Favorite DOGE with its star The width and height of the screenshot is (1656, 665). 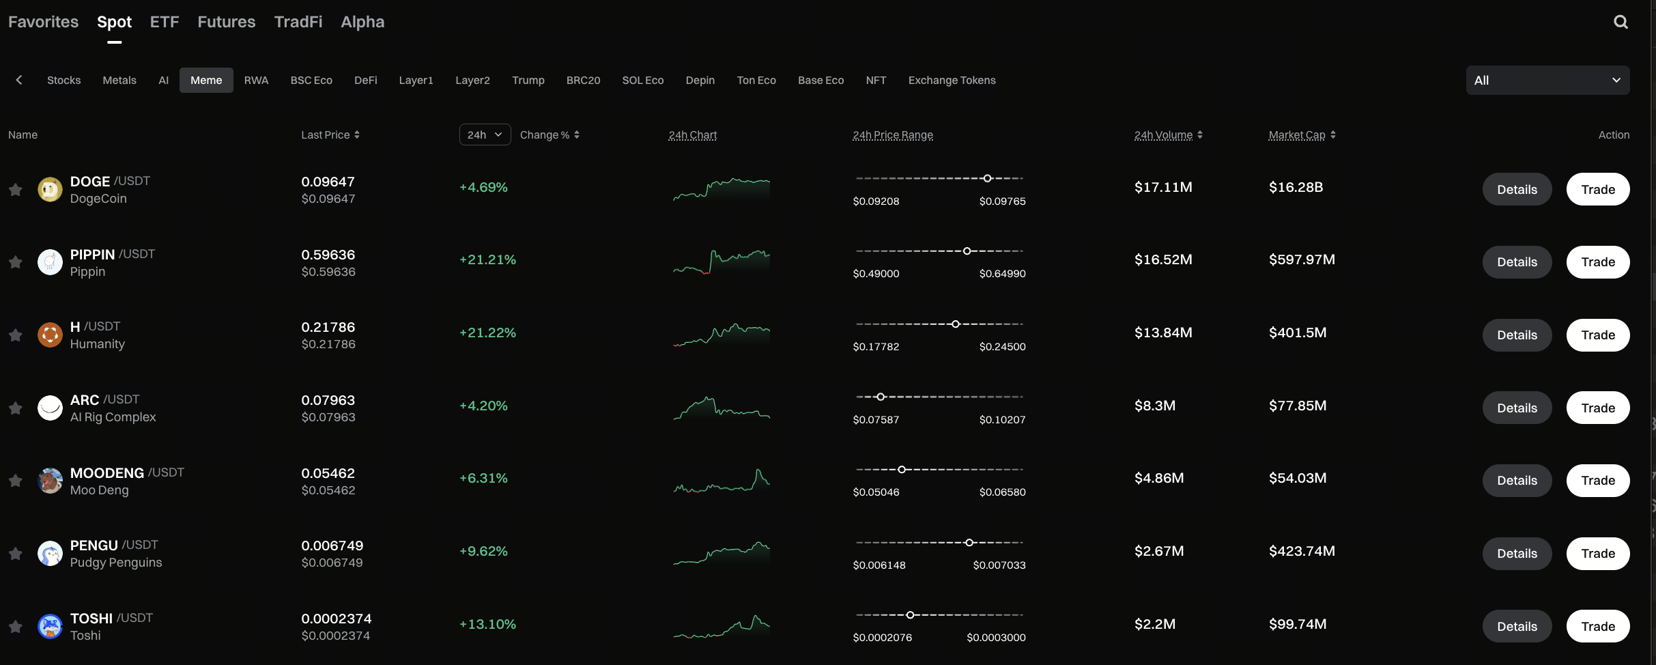click(x=16, y=190)
